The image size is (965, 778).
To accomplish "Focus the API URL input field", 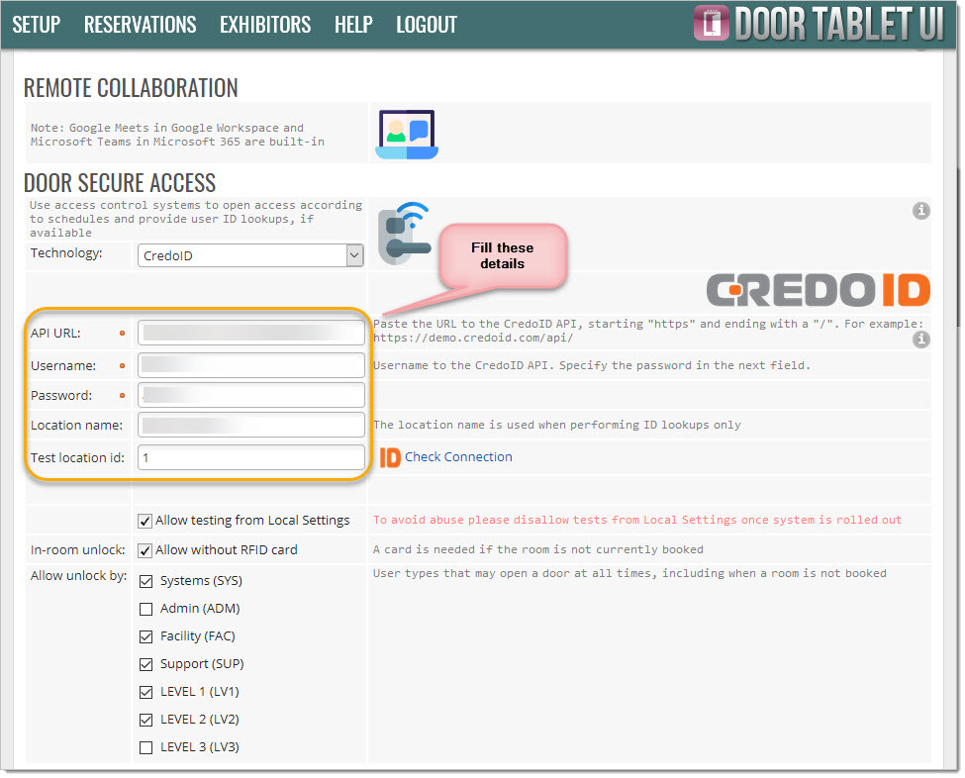I will 251,333.
